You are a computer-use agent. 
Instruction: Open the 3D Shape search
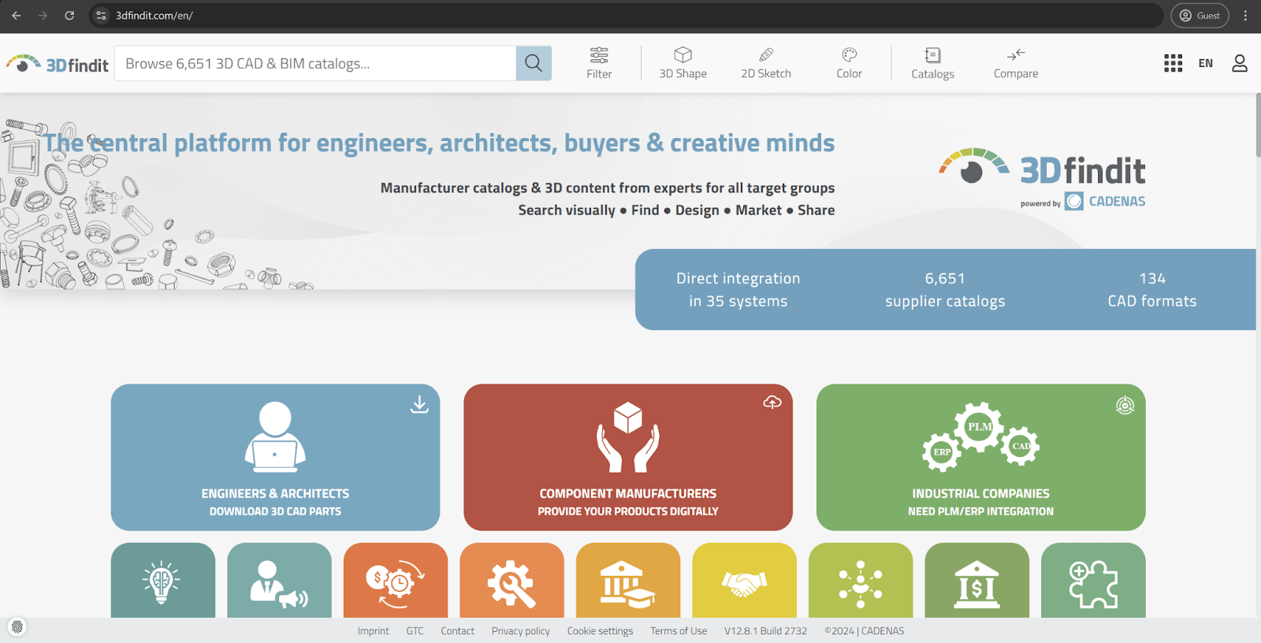coord(683,63)
